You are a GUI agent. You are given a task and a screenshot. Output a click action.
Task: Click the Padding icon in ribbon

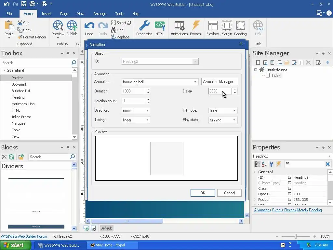point(240,25)
